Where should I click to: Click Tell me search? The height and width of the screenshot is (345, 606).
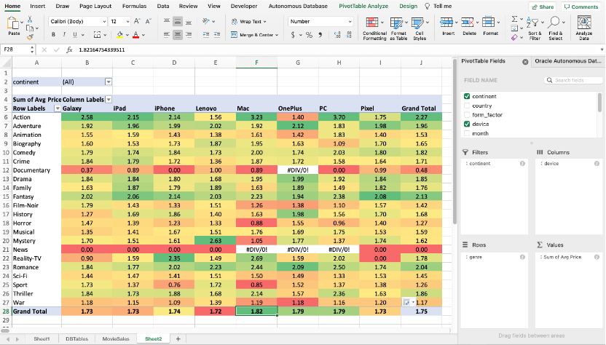pyautogui.click(x=438, y=6)
